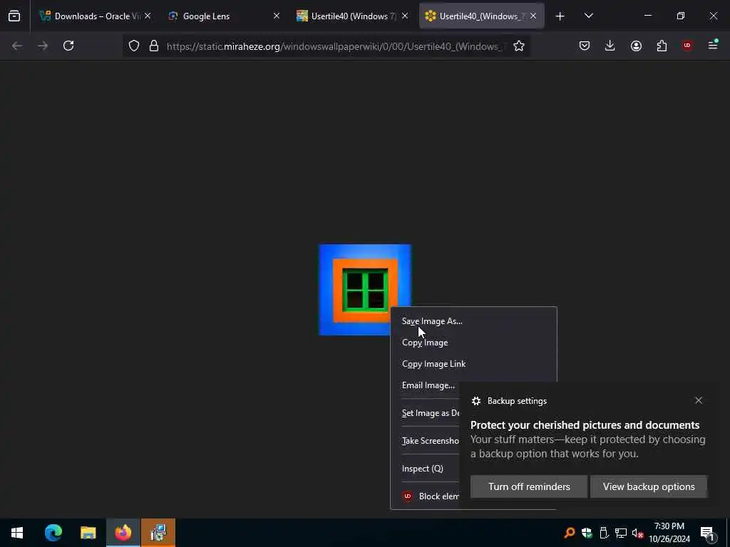Minimize the Firefox window

(648, 16)
